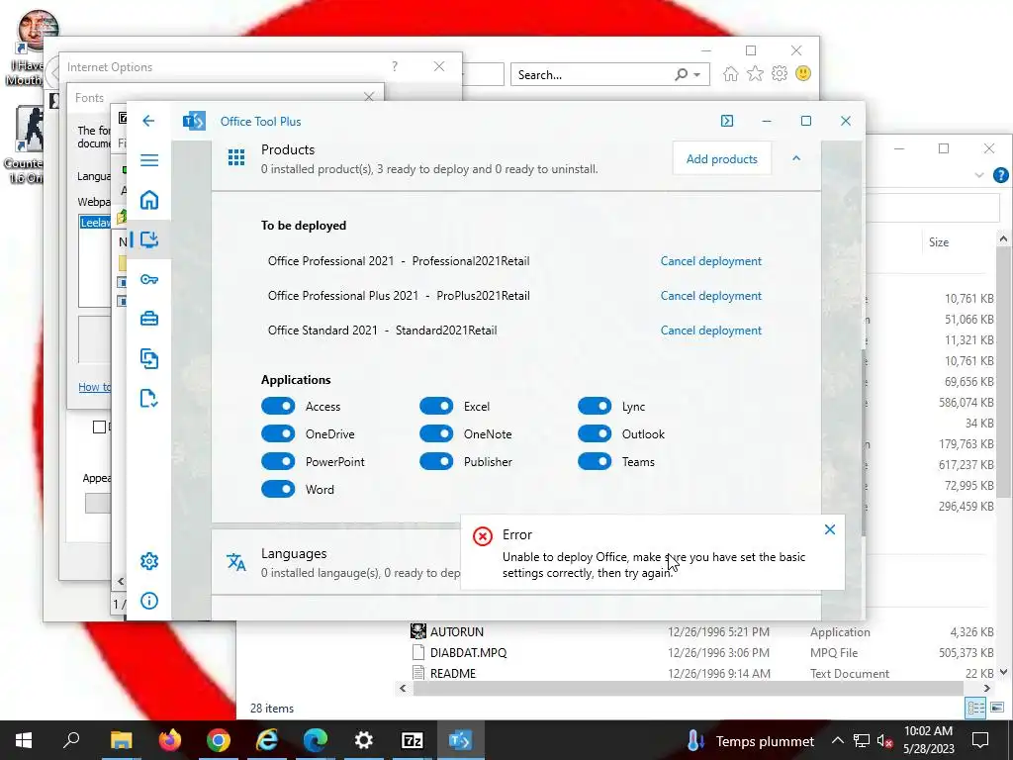
Task: Toggle the OneDrive application switch
Action: (x=278, y=433)
